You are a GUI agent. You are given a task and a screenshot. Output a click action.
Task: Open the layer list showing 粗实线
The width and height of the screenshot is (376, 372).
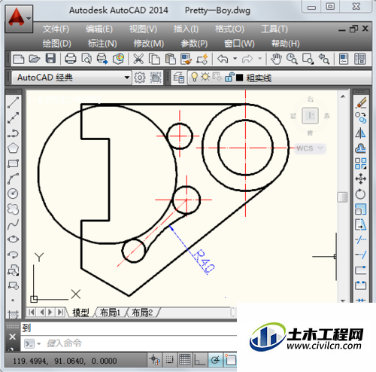coord(280,78)
